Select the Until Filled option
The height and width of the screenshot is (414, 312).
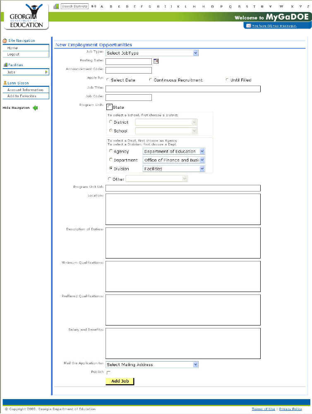pos(227,79)
